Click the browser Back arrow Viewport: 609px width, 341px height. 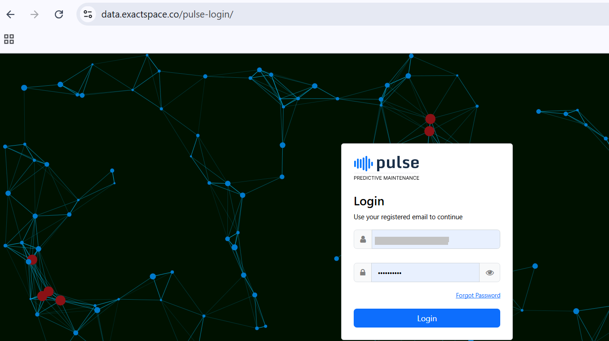coord(10,14)
